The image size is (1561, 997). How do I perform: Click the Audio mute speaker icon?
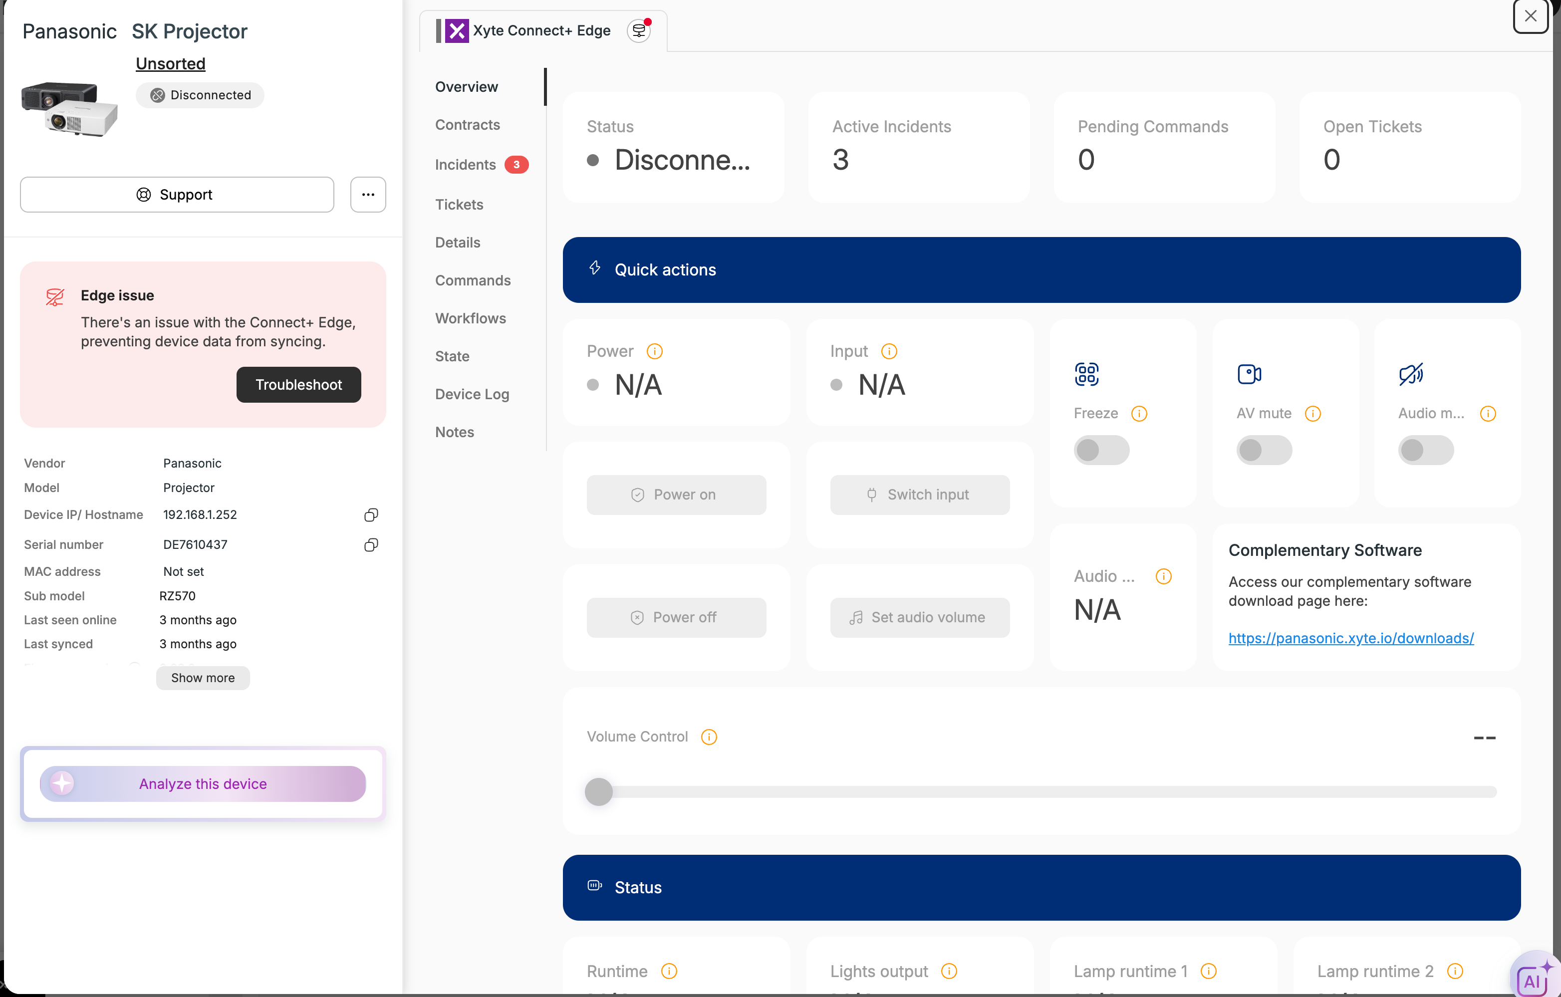click(1411, 374)
